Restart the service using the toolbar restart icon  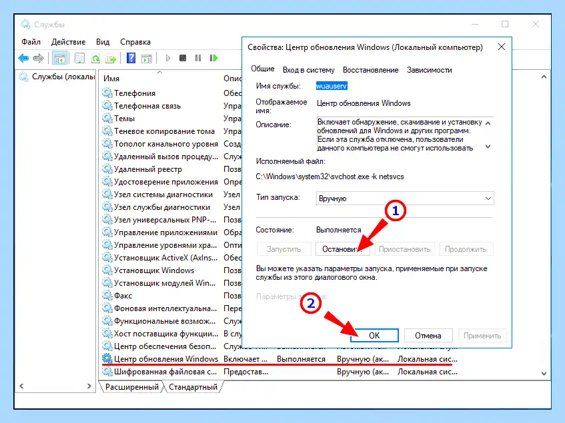click(x=213, y=58)
